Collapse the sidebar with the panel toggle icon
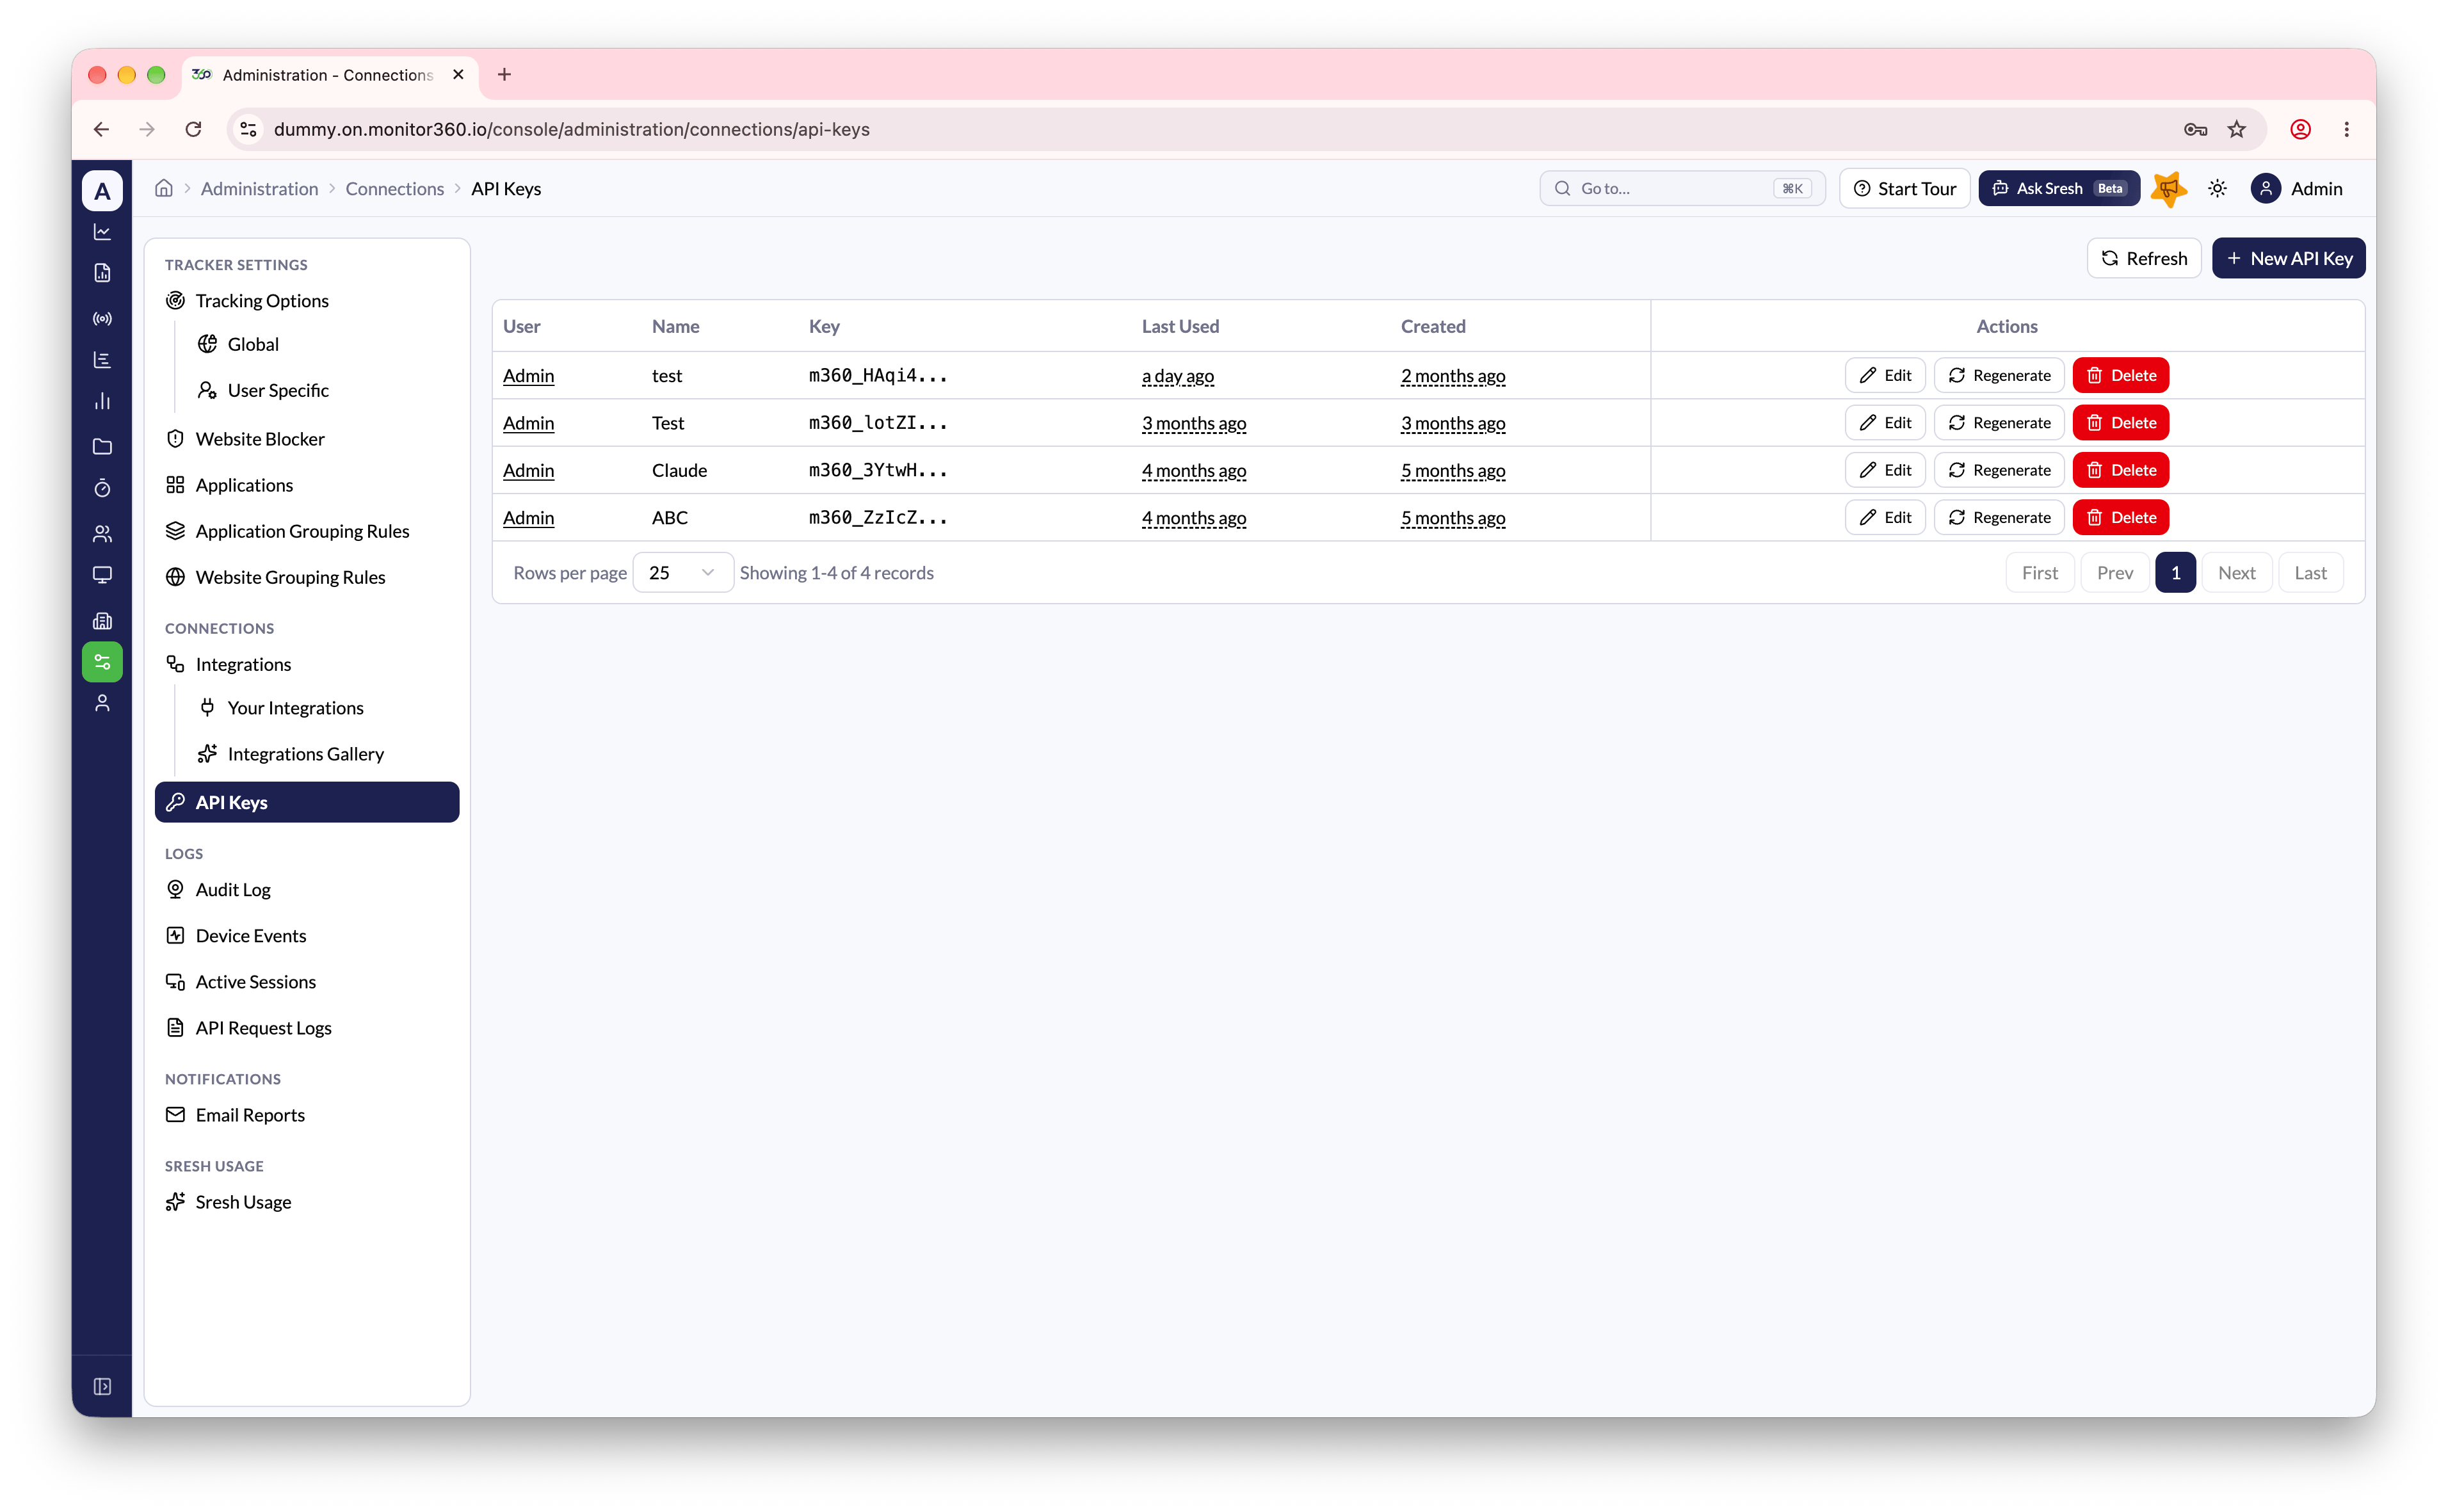 102,1386
